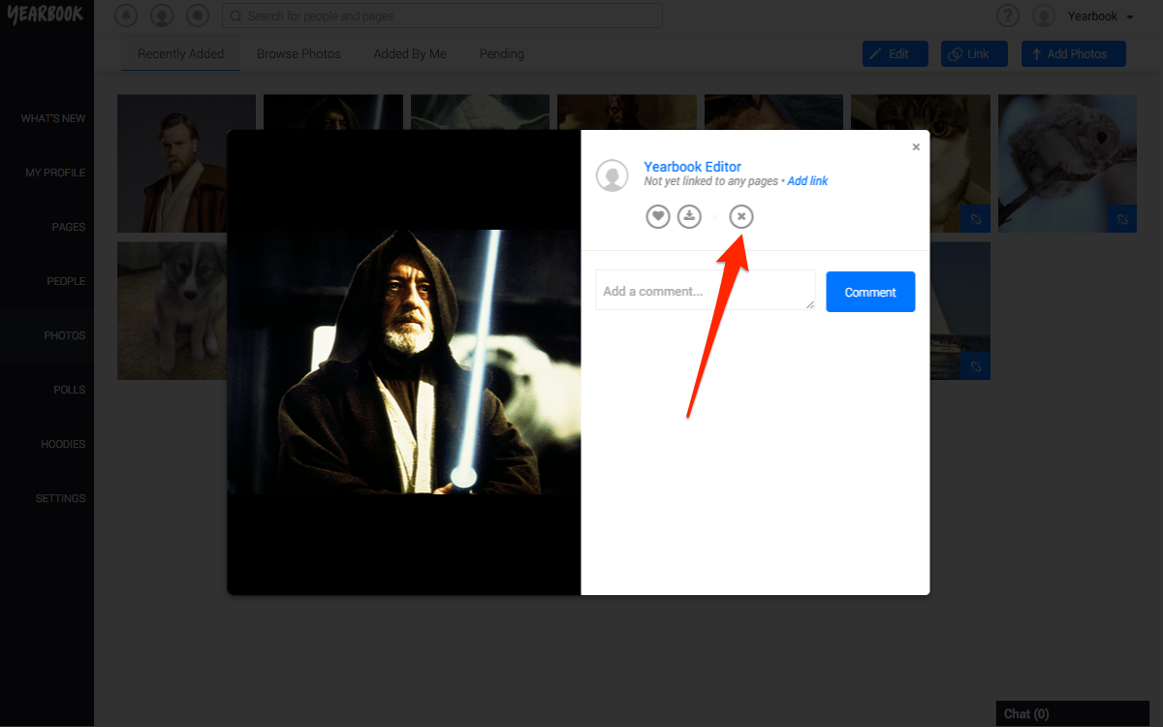Switch to the Recently Added tab
This screenshot has width=1163, height=727.
click(x=180, y=54)
